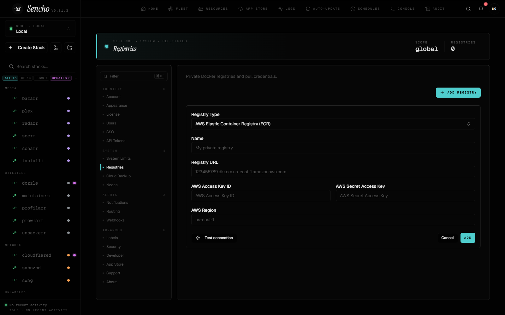Select the UPDATES 2 stack filter

pyautogui.click(x=61, y=78)
